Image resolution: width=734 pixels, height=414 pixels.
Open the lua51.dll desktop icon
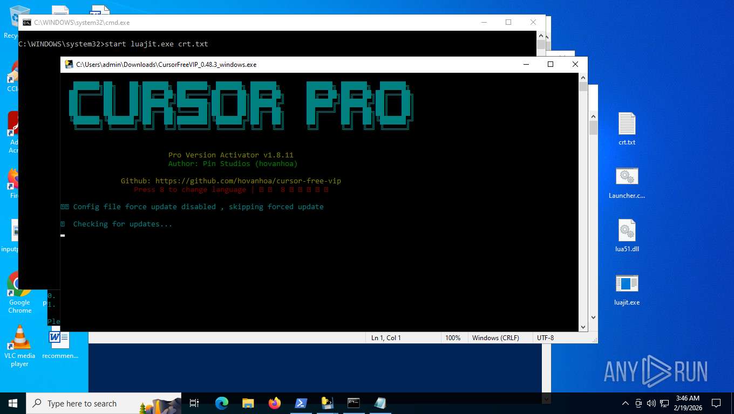point(627,236)
